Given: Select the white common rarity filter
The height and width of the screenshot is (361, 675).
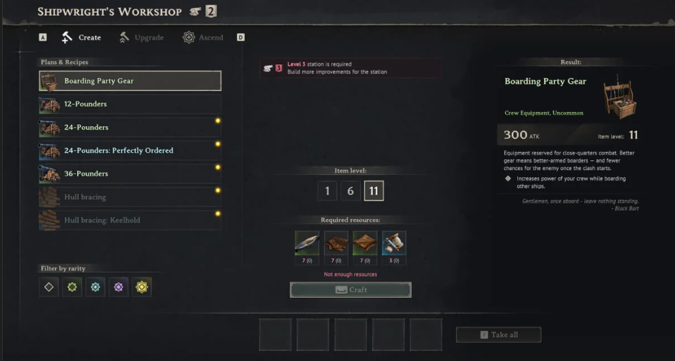Looking at the screenshot, I should click(x=49, y=287).
